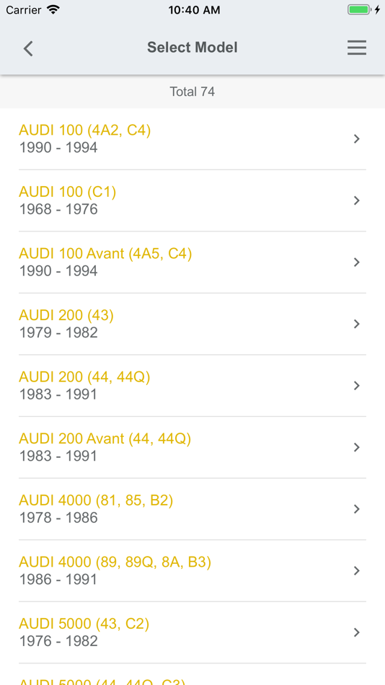The height and width of the screenshot is (685, 385).
Task: Open chevron for AUDI 4000 (81, 85, B2)
Action: click(x=357, y=509)
